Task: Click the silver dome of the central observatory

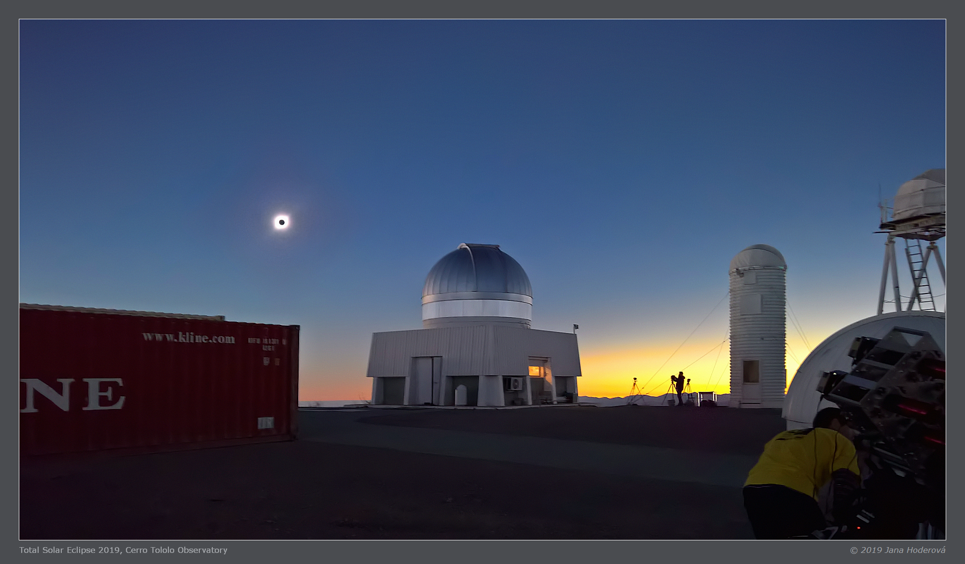Action: point(477,272)
